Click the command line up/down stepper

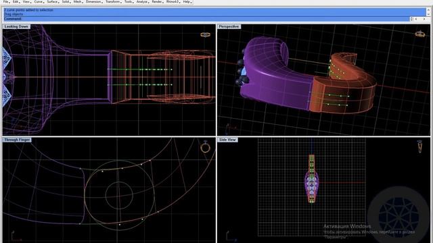411,19
